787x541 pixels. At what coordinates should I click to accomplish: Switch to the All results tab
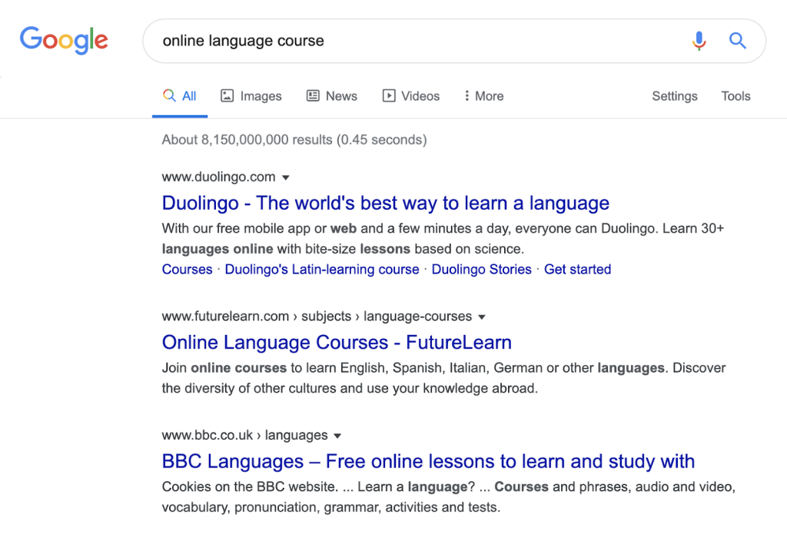(x=180, y=96)
